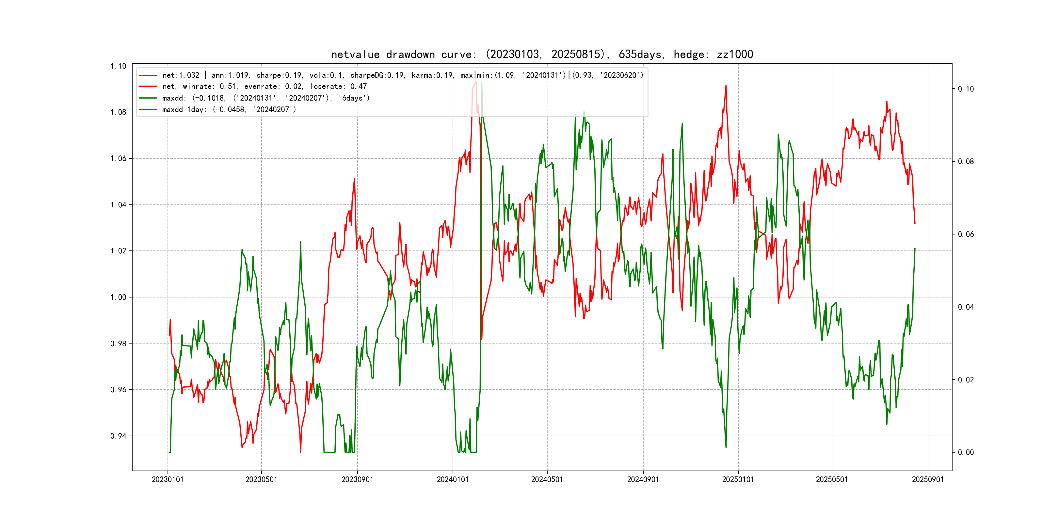This screenshot has width=1058, height=529.
Task: Click the green swatch beside maxdd legend
Action: pos(148,98)
